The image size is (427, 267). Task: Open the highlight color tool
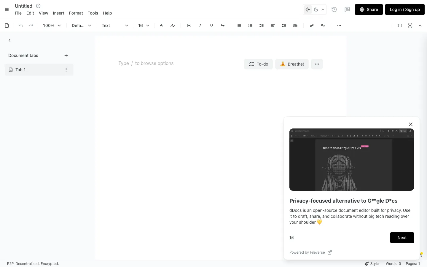(173, 26)
